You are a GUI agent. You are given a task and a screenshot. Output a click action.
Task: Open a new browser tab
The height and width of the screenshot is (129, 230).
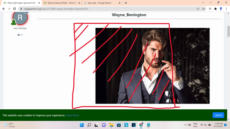[x=126, y=3]
